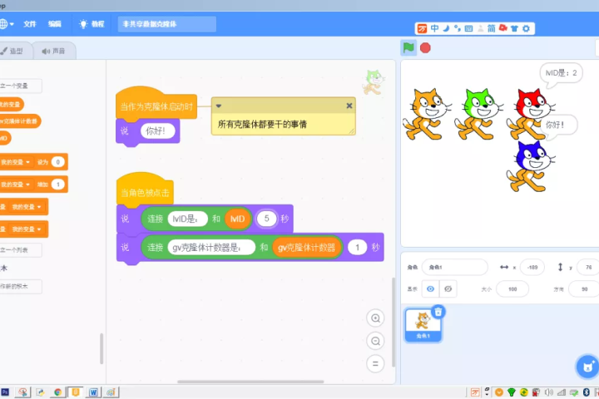
Task: Open the 文件 menu
Action: point(30,24)
